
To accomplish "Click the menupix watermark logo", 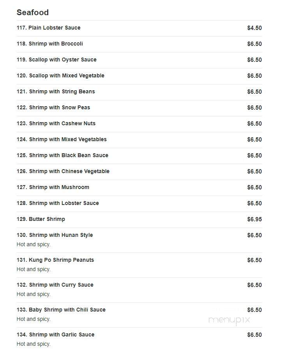I will [229, 320].
